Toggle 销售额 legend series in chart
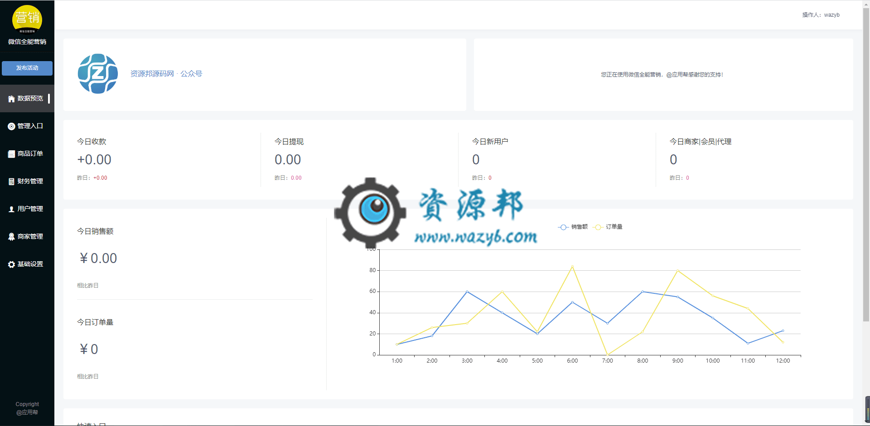This screenshot has height=426, width=870. click(573, 227)
